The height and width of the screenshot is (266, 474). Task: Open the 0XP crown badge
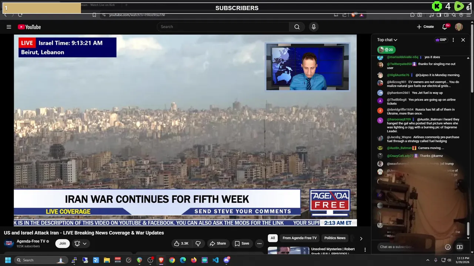click(441, 40)
